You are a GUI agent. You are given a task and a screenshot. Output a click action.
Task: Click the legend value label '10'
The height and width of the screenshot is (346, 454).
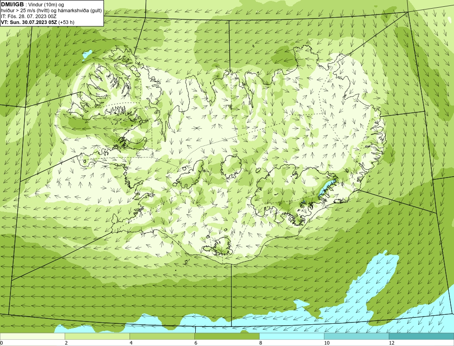click(326, 343)
